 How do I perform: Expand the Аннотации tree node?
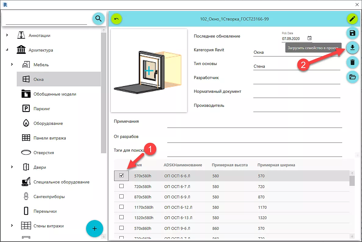[x=7, y=35]
